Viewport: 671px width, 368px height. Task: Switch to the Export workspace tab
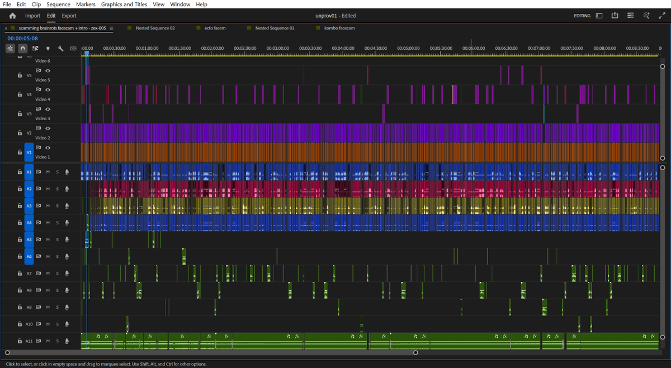coord(69,16)
